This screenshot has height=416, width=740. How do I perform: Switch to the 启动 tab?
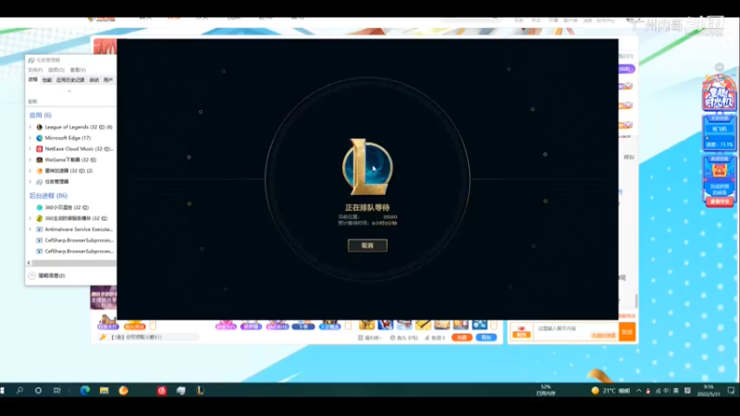[x=94, y=80]
